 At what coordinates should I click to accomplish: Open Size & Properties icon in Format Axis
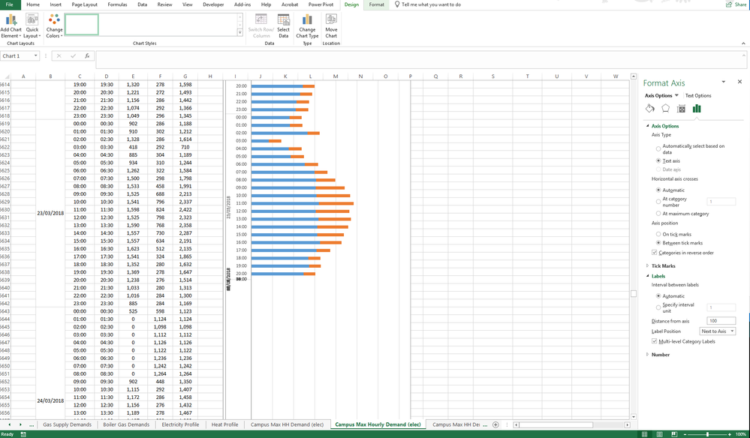coord(681,109)
